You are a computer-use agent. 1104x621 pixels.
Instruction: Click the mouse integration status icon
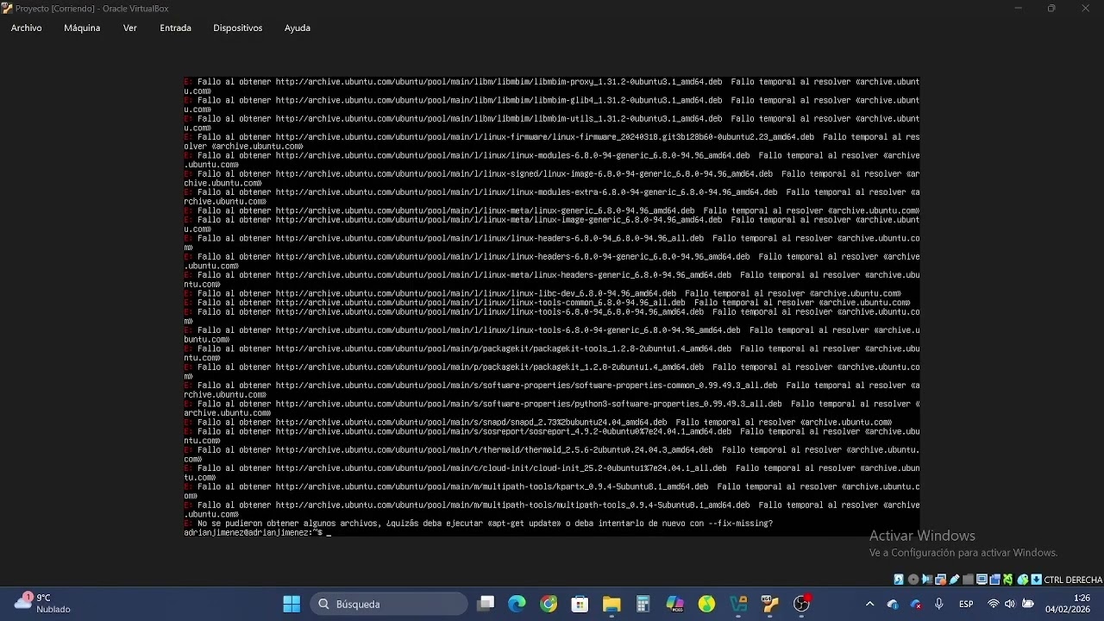click(1023, 580)
